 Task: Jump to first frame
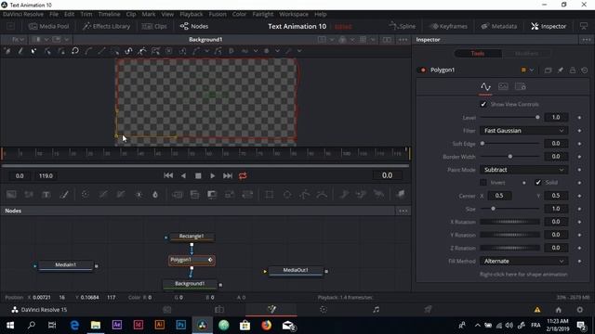pos(168,175)
